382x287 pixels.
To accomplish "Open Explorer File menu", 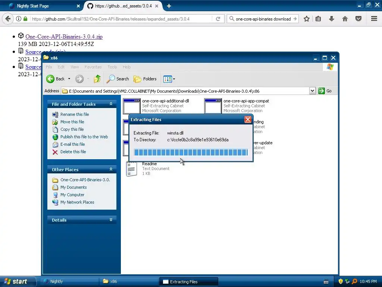I will (x=49, y=67).
